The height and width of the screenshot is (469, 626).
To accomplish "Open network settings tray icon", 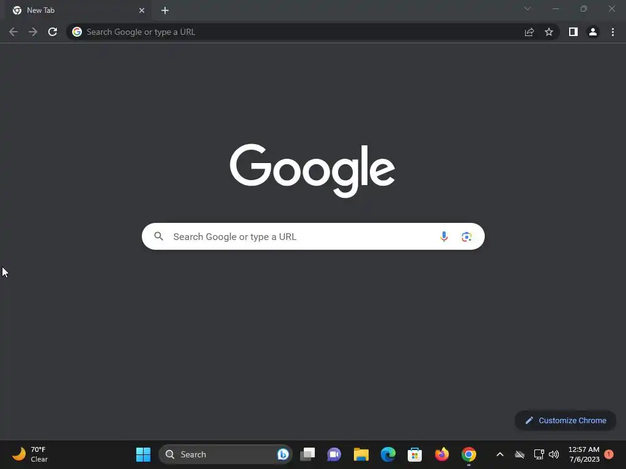I will point(539,454).
